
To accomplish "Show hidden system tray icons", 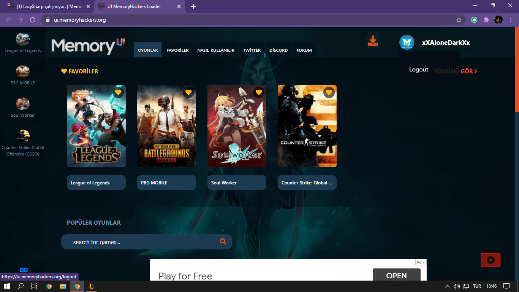I will point(447,286).
